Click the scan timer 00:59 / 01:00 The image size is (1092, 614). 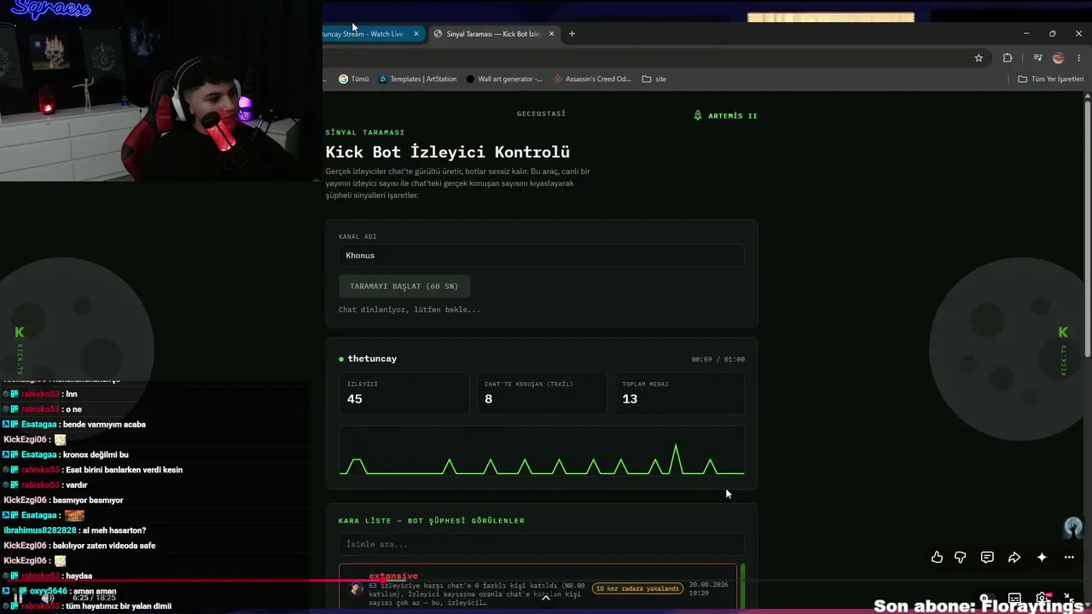[717, 360]
